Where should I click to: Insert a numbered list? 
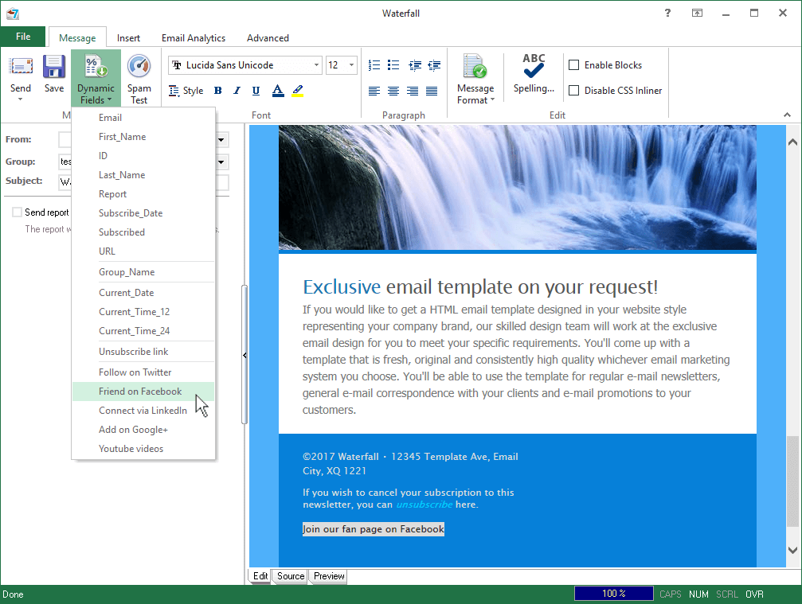374,65
